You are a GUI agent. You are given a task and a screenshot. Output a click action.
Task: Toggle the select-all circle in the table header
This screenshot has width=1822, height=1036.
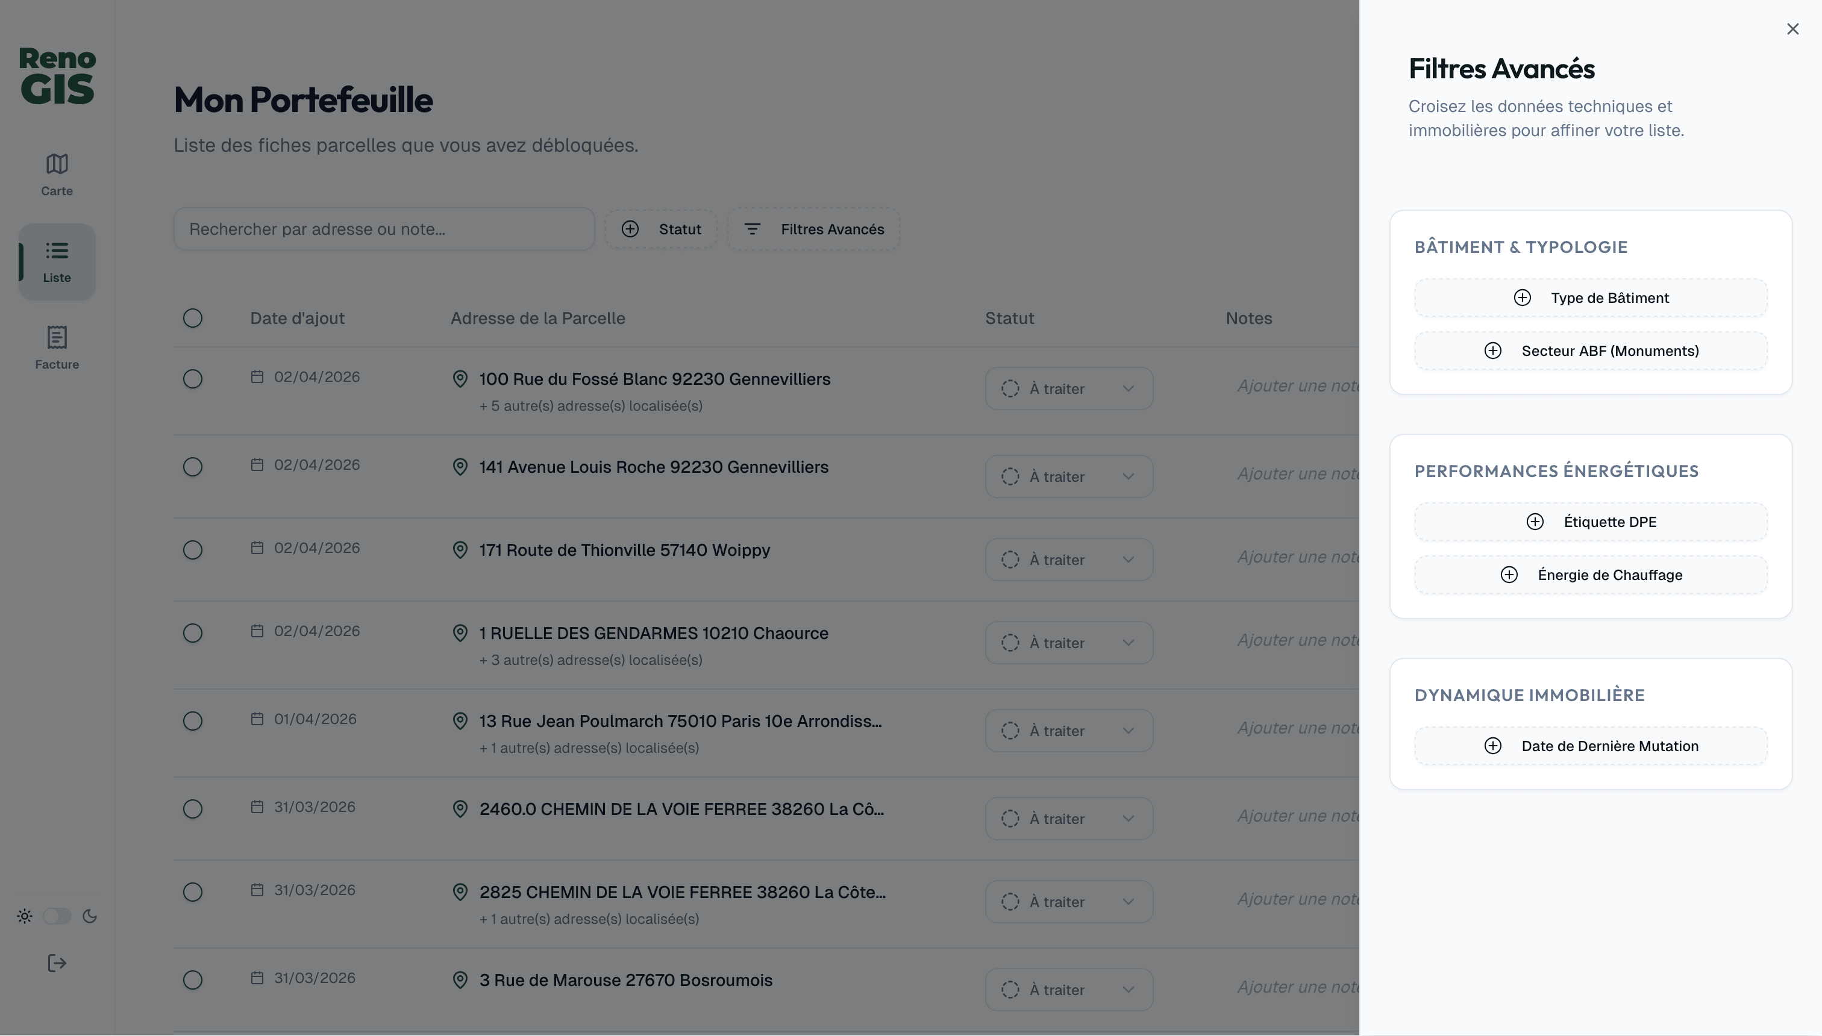193,318
